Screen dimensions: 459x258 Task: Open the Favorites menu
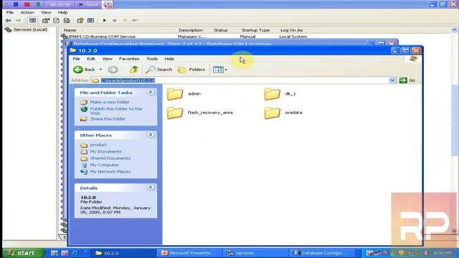tap(129, 59)
